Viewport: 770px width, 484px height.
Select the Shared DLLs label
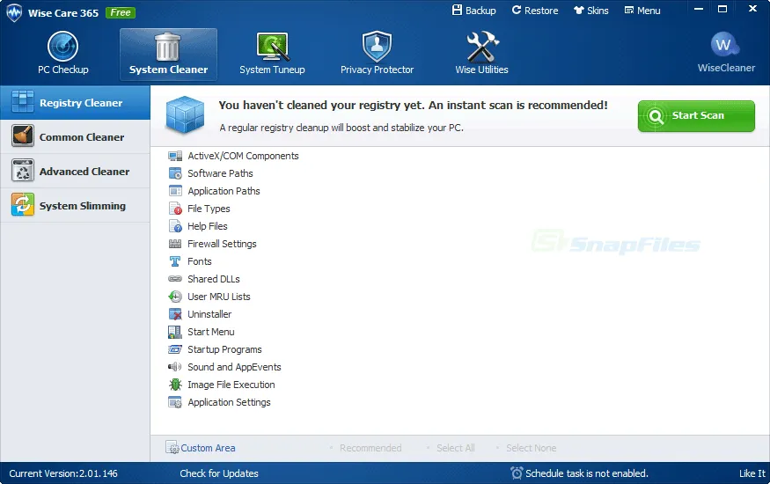click(x=214, y=279)
